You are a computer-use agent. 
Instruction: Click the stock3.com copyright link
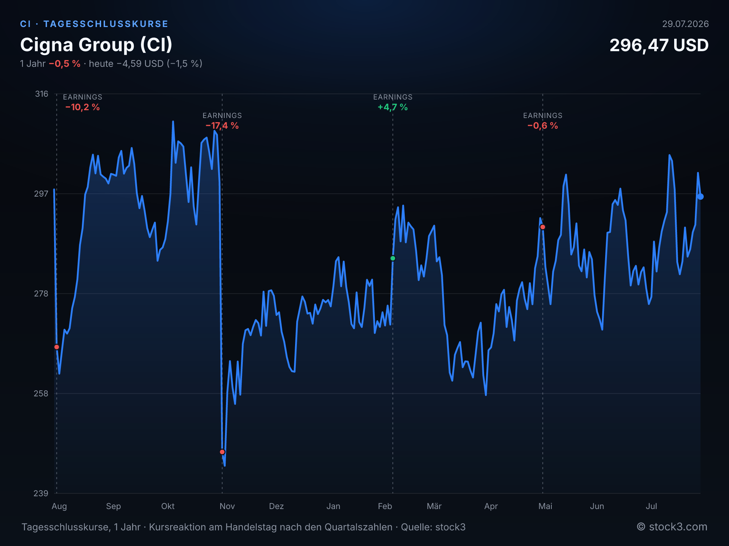[x=672, y=526]
